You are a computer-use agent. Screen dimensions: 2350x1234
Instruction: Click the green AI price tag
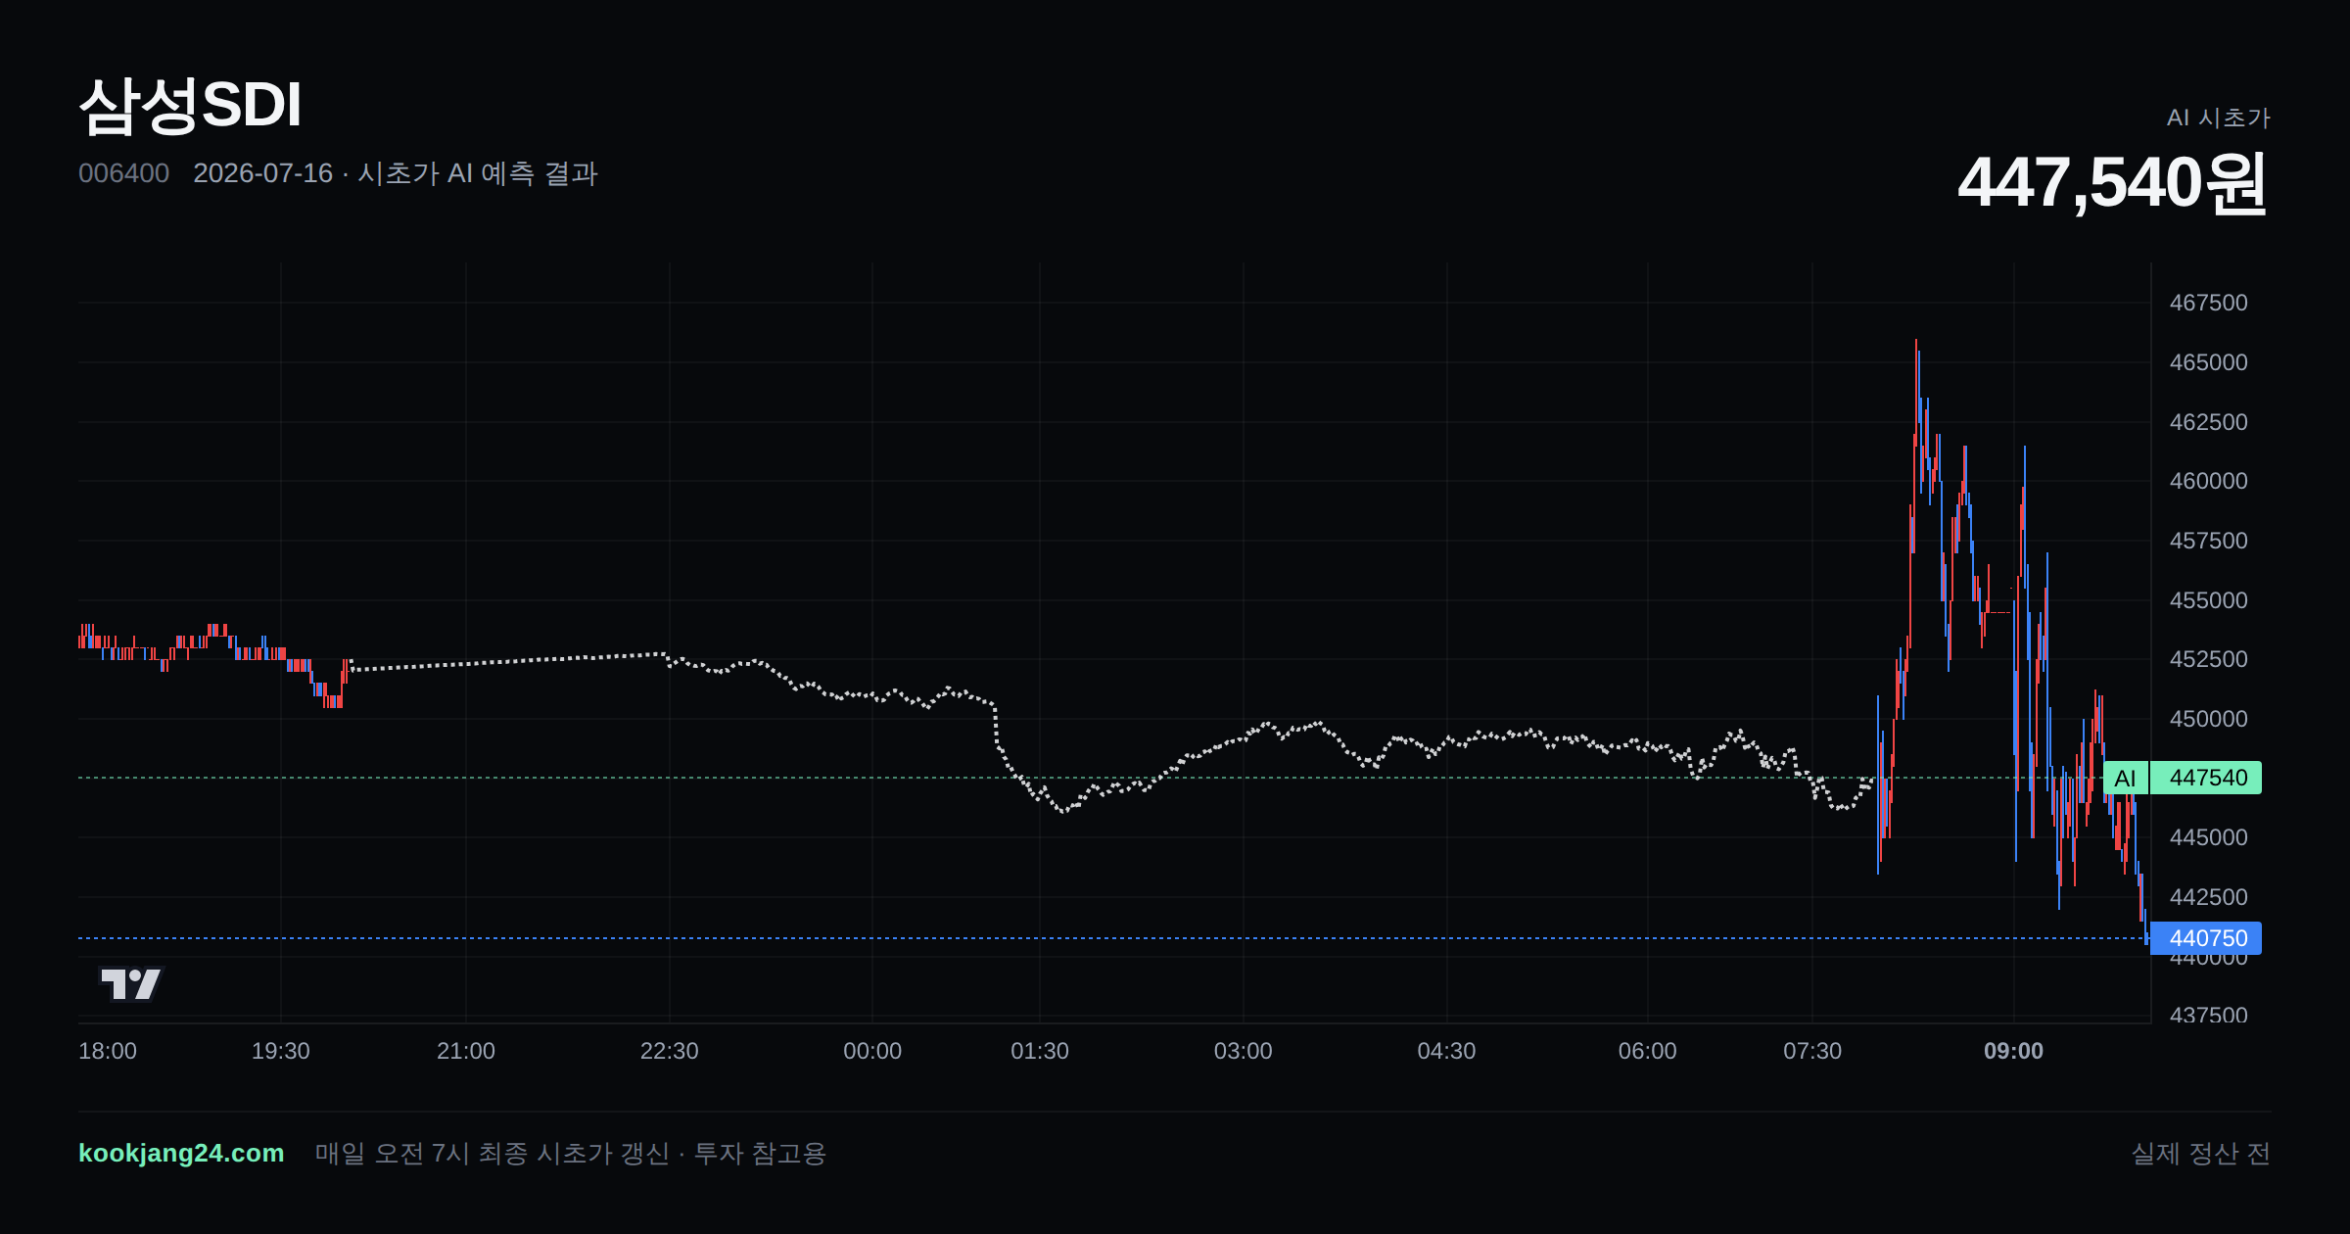pos(2125,778)
